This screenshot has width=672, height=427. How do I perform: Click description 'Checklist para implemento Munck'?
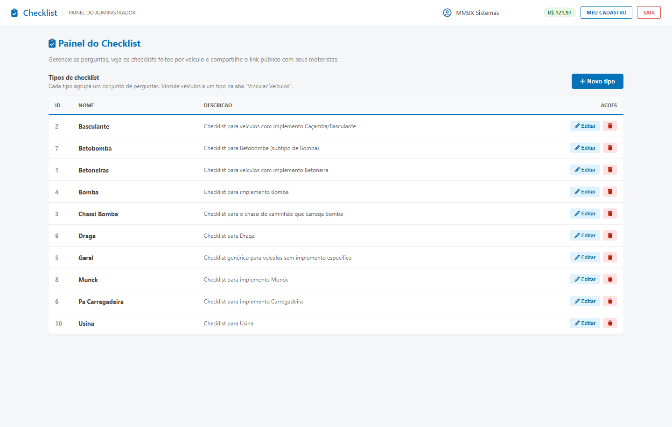pyautogui.click(x=246, y=280)
